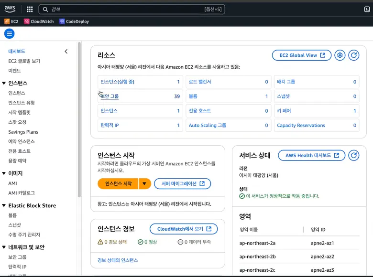Refresh the service status panel
The image size is (373, 277).
[x=354, y=155]
